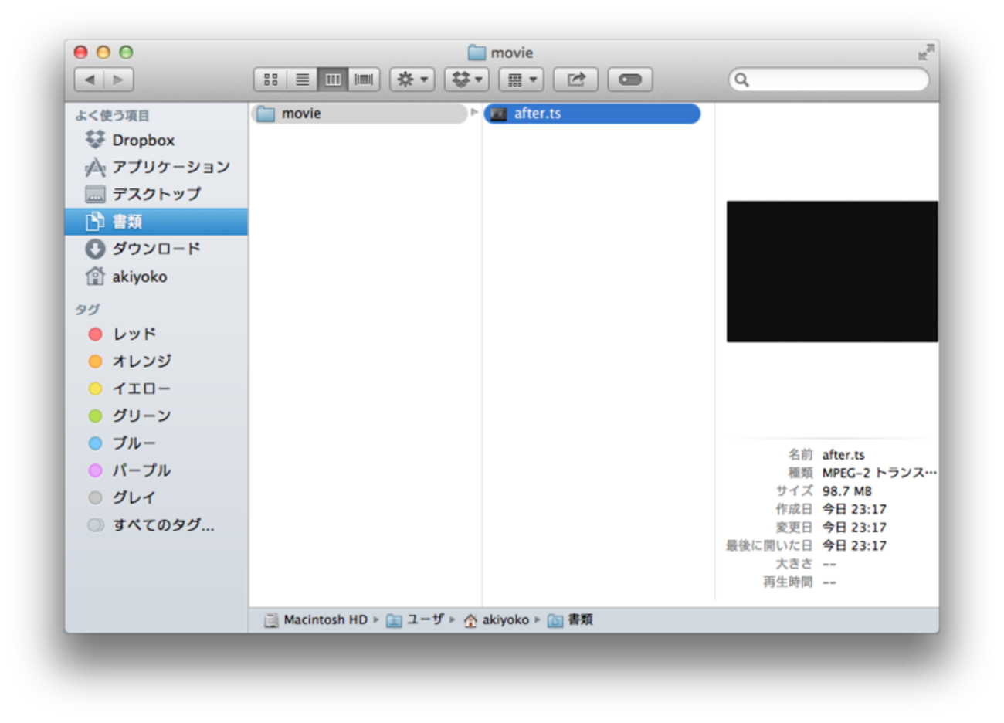Click the search field
This screenshot has height=723, width=1004.
point(834,80)
